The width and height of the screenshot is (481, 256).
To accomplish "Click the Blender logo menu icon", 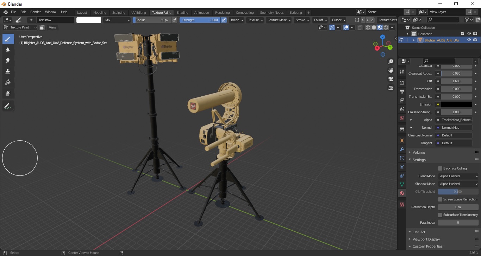I will 5,12.
